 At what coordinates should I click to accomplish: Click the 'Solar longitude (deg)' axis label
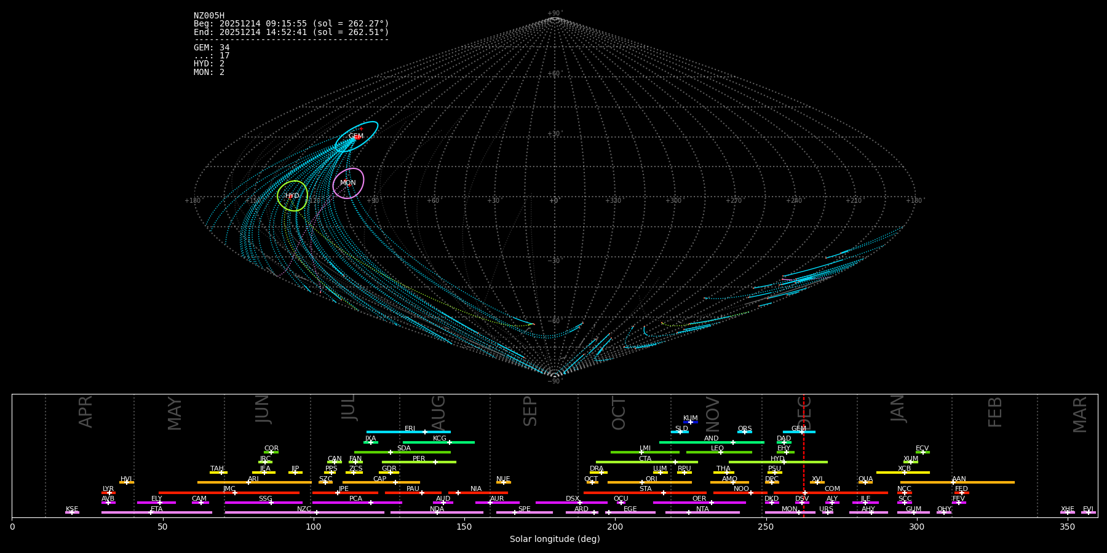click(x=555, y=539)
